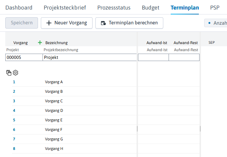This screenshot has width=227, height=157.
Task: Click the Anzahl pill button at right
Action: click(x=216, y=23)
